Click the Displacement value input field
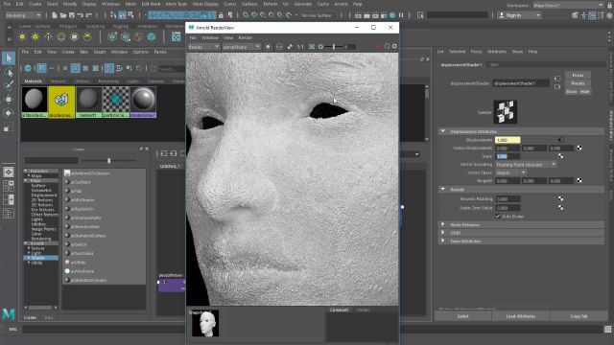The height and width of the screenshot is (345, 614). click(x=508, y=140)
